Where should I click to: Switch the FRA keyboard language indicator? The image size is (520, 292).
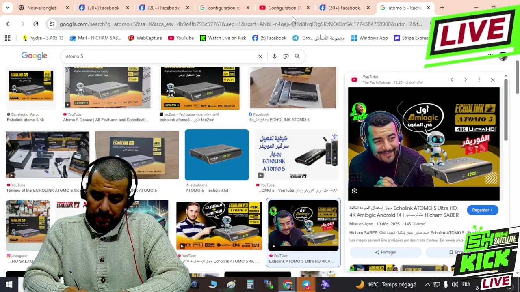click(467, 285)
